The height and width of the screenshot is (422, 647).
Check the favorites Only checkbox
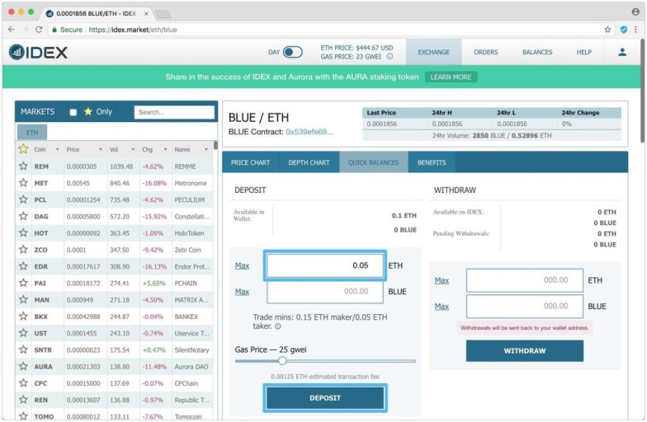click(73, 112)
